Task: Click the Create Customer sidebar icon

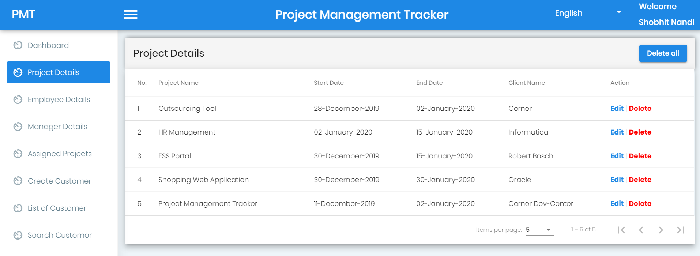Action: [17, 181]
